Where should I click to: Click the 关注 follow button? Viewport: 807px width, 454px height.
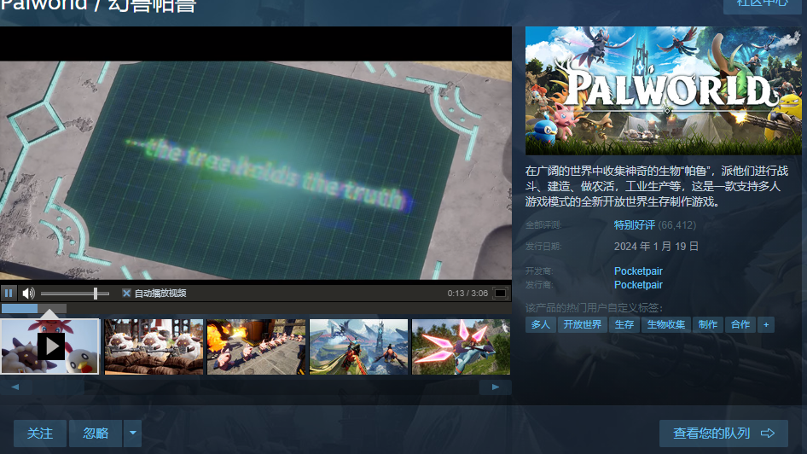(40, 434)
